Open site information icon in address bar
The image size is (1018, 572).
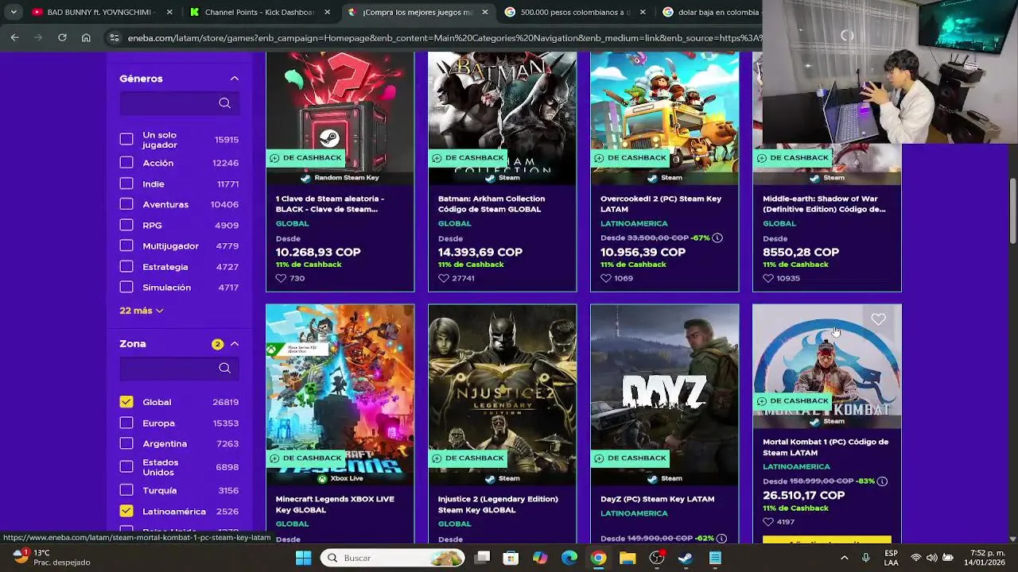coord(115,37)
